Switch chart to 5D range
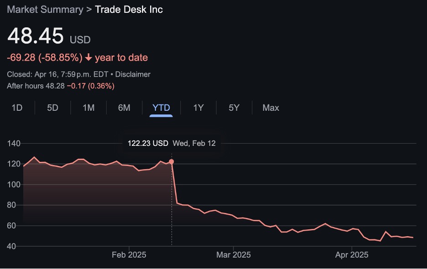Viewport: 427px width, 269px height. 52,108
